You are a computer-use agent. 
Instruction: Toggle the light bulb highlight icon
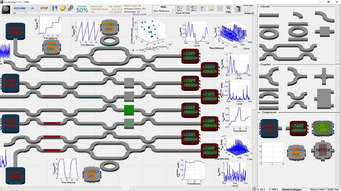coord(211,8)
